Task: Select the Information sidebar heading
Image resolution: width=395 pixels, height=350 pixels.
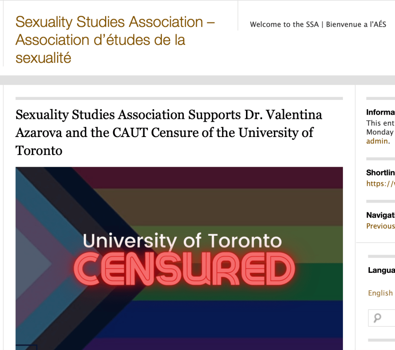Action: [x=381, y=112]
